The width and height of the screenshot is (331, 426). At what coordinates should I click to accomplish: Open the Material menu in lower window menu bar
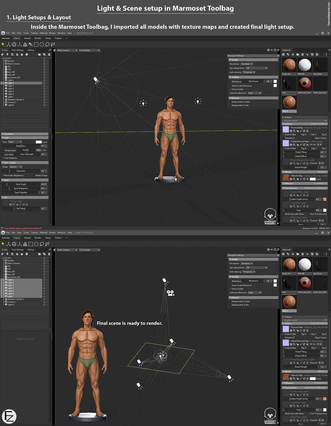click(x=43, y=233)
